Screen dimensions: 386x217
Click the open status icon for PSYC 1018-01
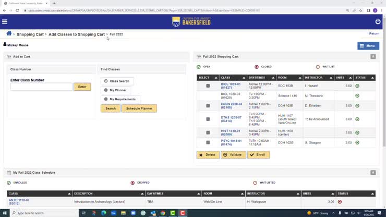[357, 142]
